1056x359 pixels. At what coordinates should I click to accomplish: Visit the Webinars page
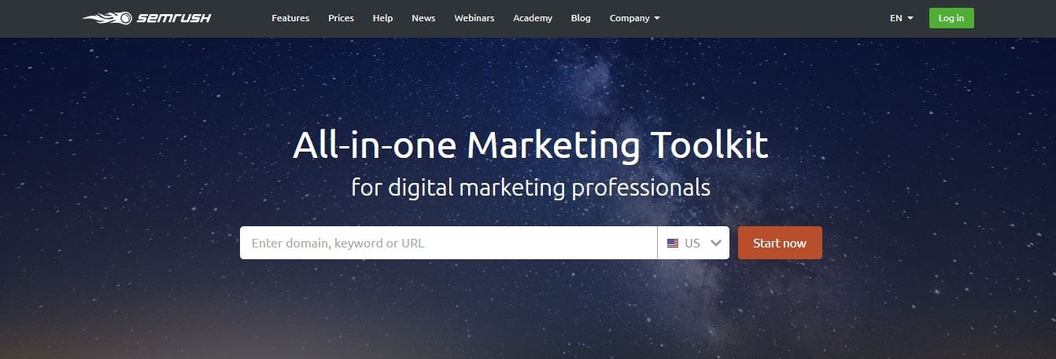(x=474, y=18)
